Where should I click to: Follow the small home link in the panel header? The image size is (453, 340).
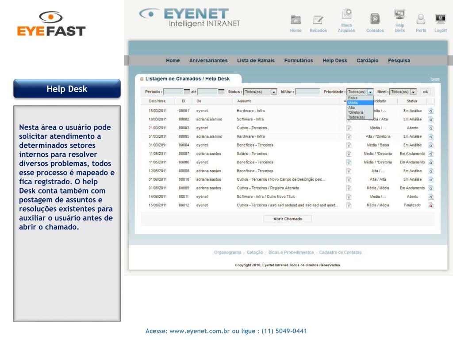coord(435,79)
